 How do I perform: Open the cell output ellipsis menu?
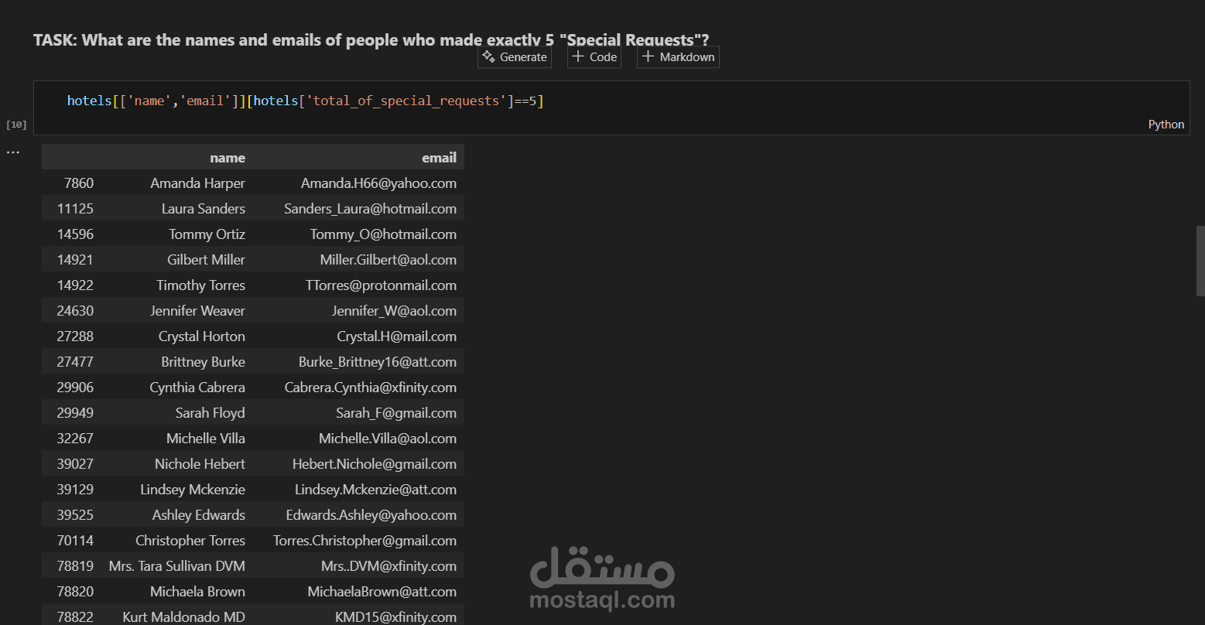tap(13, 152)
